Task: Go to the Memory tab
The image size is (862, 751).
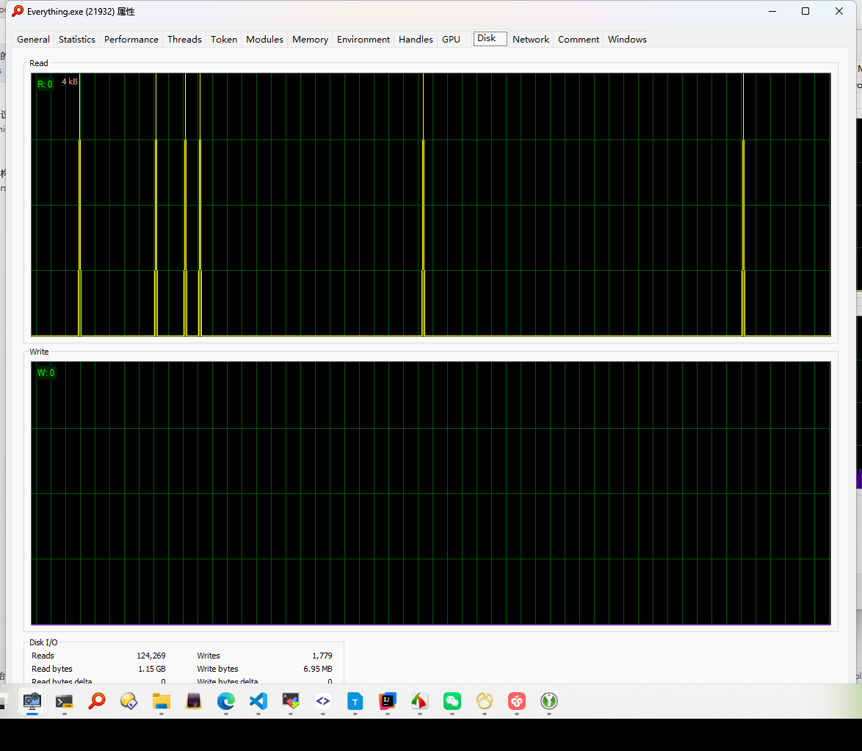Action: pyautogui.click(x=310, y=40)
